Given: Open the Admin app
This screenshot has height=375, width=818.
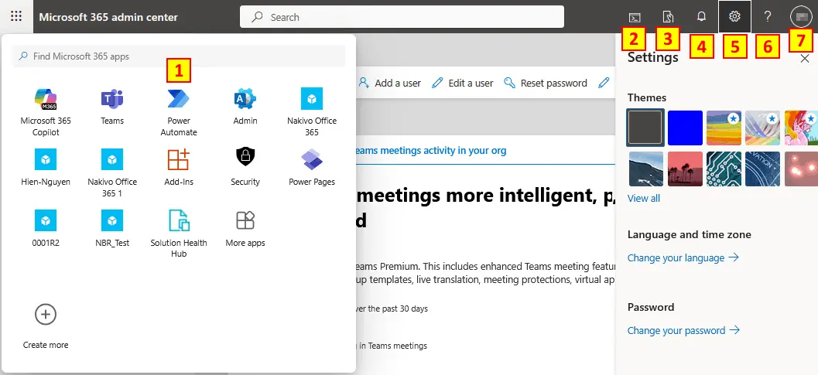Looking at the screenshot, I should point(245,107).
